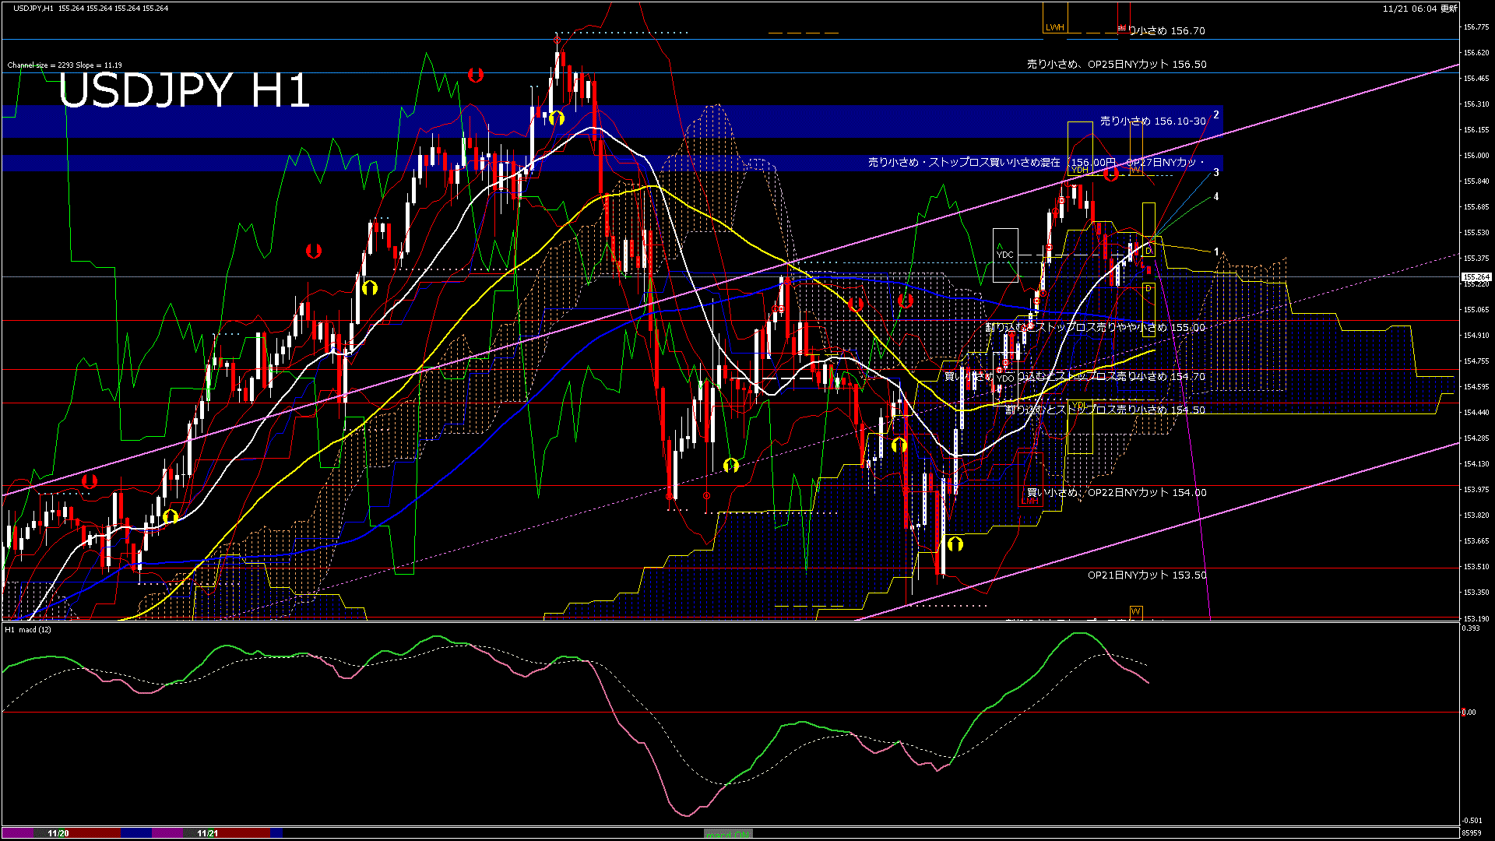Image resolution: width=1495 pixels, height=841 pixels.
Task: Select the 買い小さめ OP22日NYカット 154.00 label
Action: [x=1117, y=493]
